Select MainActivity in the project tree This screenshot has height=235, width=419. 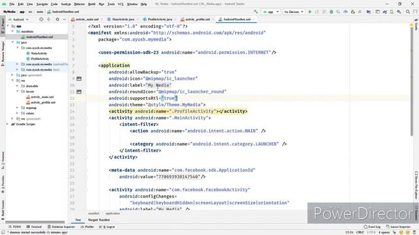pos(37,54)
